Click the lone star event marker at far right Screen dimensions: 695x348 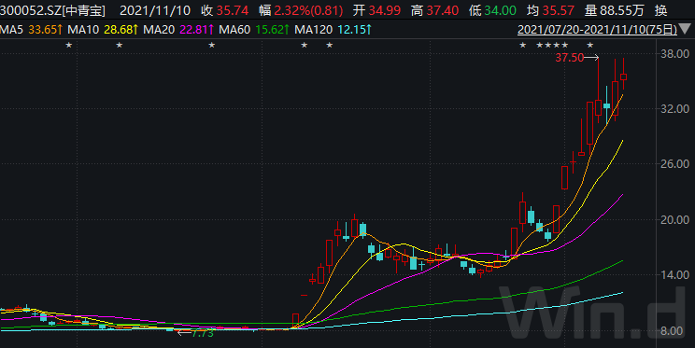tap(590, 45)
